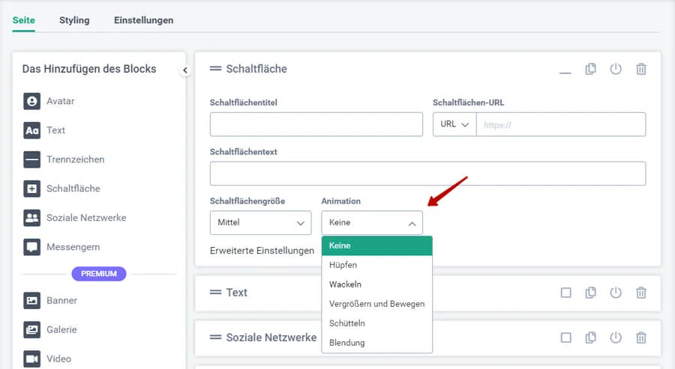Disable the Text block via power icon
This screenshot has height=369, width=675.
pyautogui.click(x=616, y=293)
